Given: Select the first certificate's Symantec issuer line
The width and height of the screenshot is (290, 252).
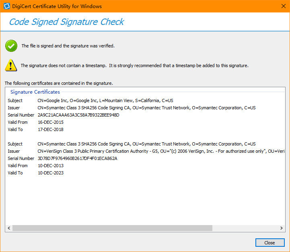Looking at the screenshot, I should 146,108.
